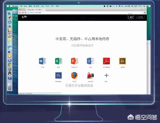
Task: Click the bookmark star in address bar
Action: pos(142,13)
